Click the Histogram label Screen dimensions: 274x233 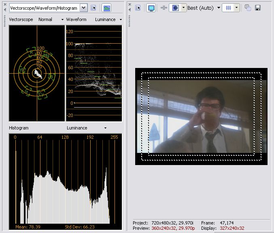tap(19, 128)
